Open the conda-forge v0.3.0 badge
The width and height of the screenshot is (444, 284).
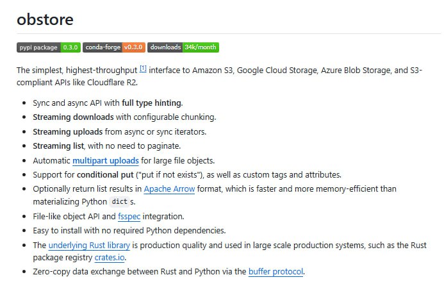(113, 47)
